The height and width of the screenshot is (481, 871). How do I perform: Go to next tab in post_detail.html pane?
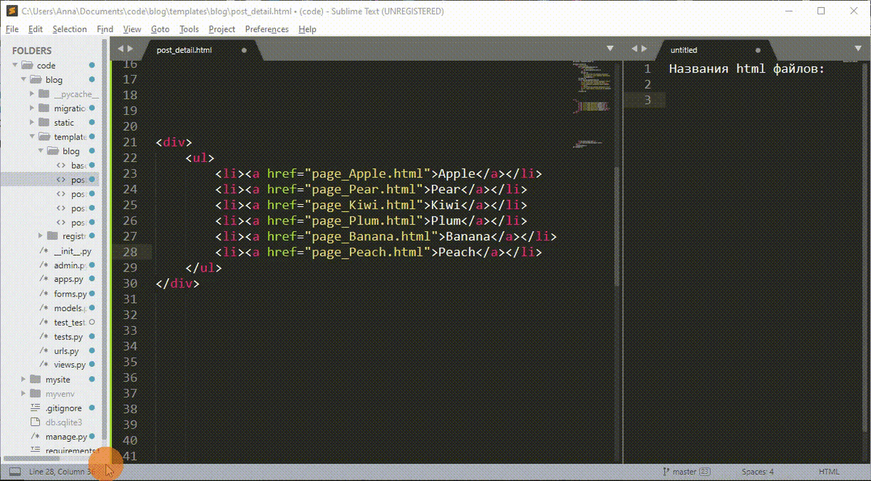click(131, 49)
